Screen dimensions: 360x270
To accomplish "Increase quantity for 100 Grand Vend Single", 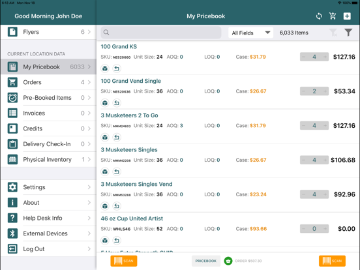I will (x=325, y=91).
